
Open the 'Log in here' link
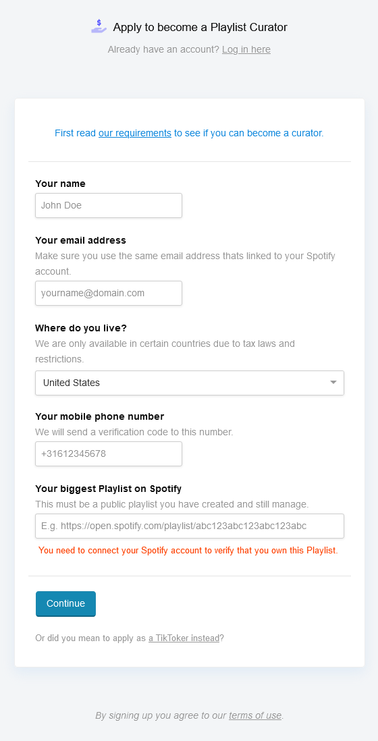coord(246,50)
